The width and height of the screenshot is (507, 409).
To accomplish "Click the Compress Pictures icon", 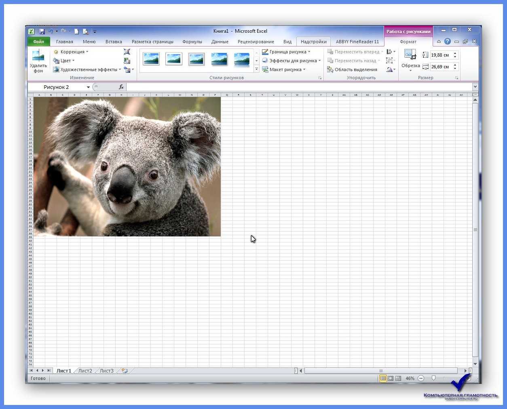I will pyautogui.click(x=127, y=52).
